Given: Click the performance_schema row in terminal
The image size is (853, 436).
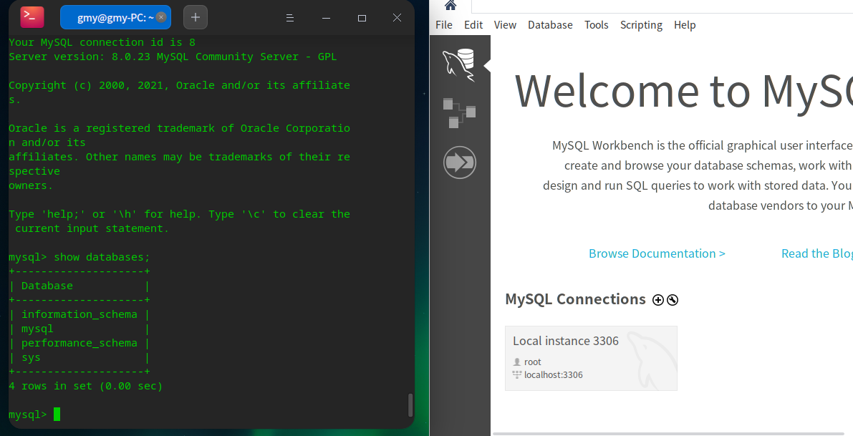Looking at the screenshot, I should click(x=79, y=344).
